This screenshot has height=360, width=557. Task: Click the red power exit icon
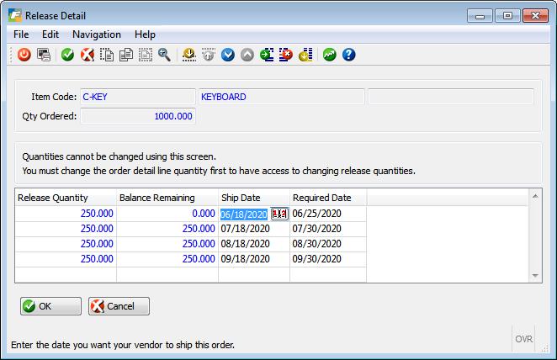click(24, 55)
